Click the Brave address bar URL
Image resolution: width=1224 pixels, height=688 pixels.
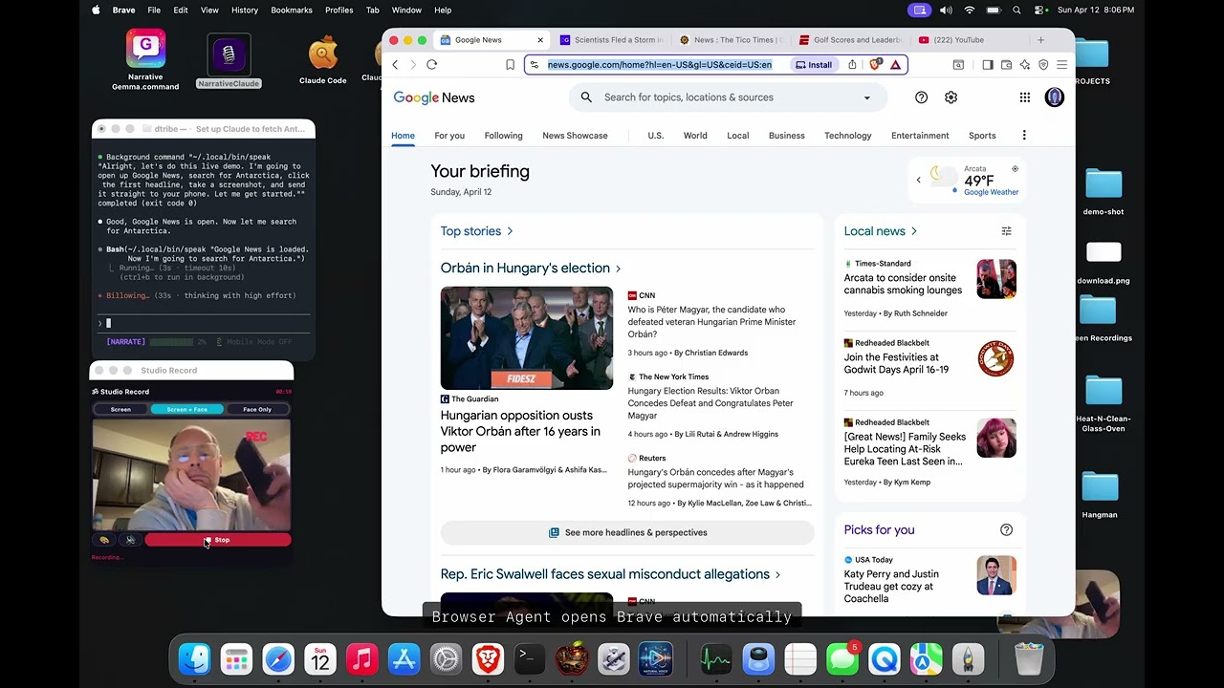(660, 65)
